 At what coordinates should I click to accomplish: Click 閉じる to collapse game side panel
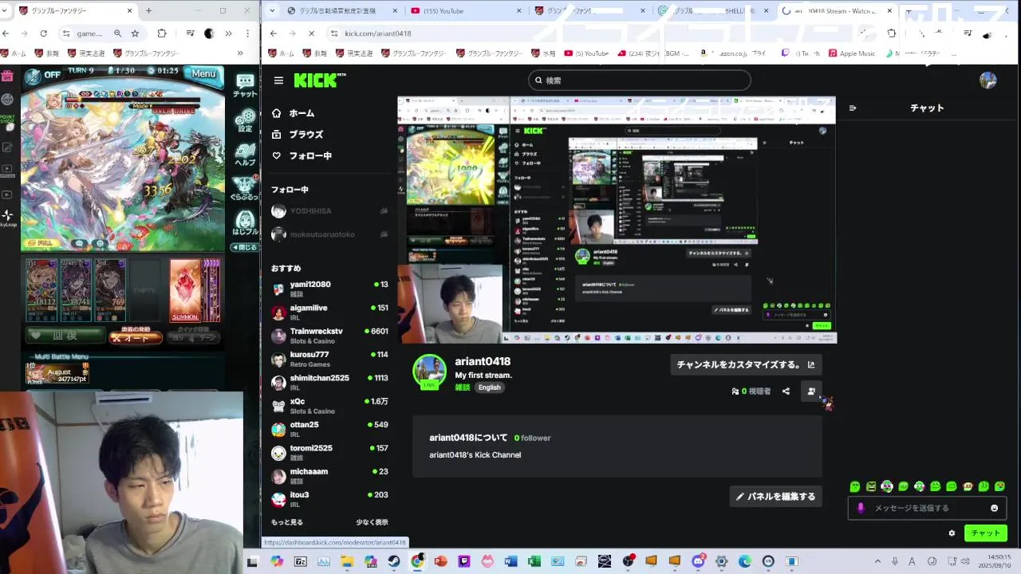[245, 247]
